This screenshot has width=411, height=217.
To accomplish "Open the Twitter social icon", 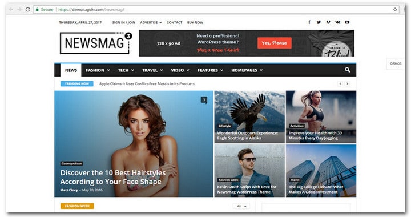I will (319, 22).
